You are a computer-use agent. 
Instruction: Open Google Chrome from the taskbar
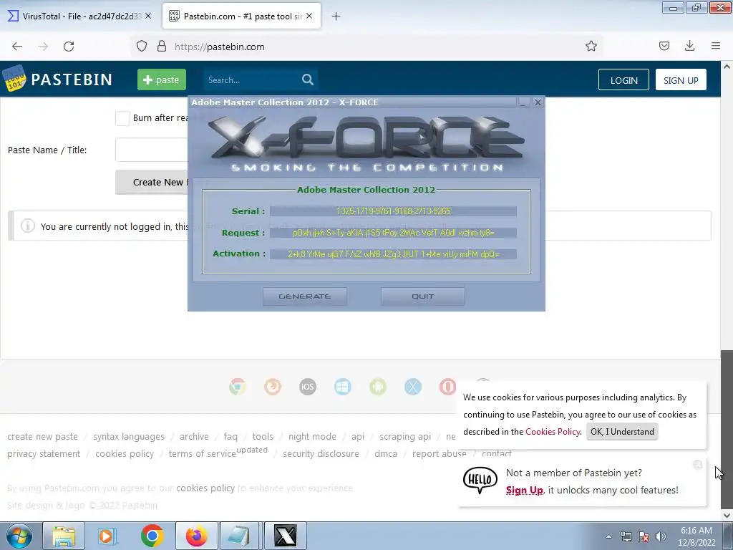click(x=152, y=536)
